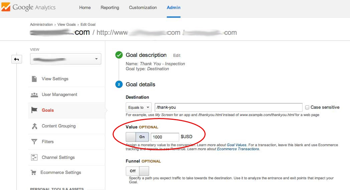Viewport: 350px width, 190px height.
Task: Click the Content Grouping icon
Action: 34,126
